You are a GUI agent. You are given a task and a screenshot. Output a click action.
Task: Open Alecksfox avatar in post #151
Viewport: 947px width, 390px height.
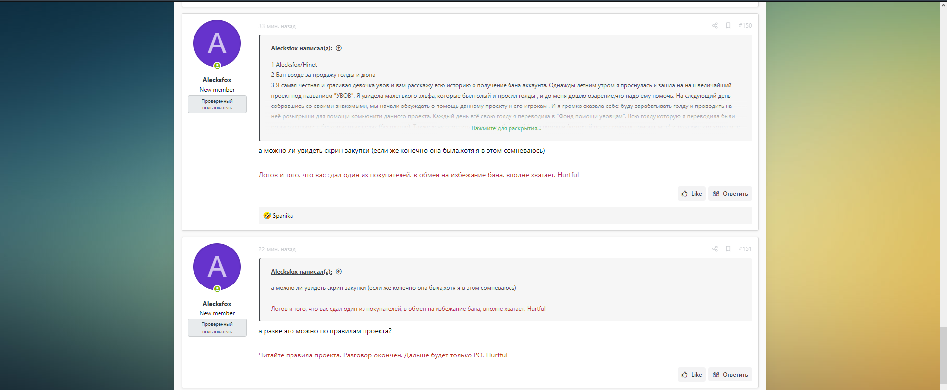click(217, 267)
